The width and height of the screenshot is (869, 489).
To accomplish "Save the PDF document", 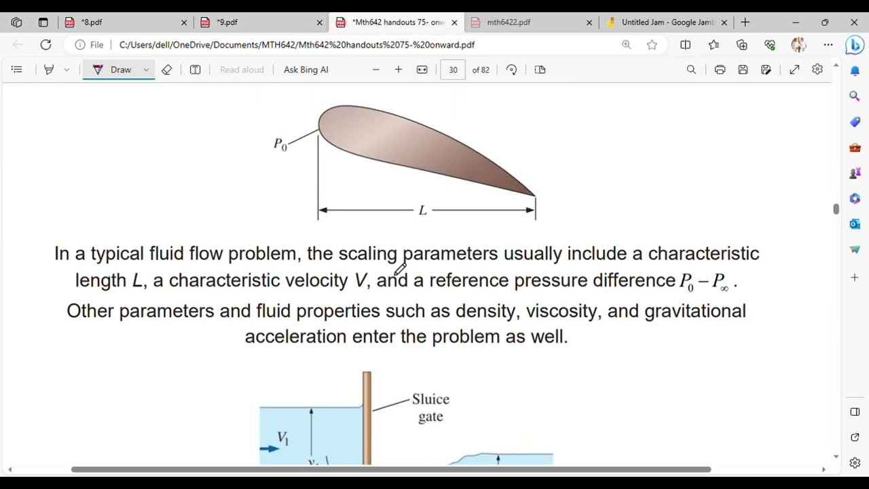I will pos(743,69).
